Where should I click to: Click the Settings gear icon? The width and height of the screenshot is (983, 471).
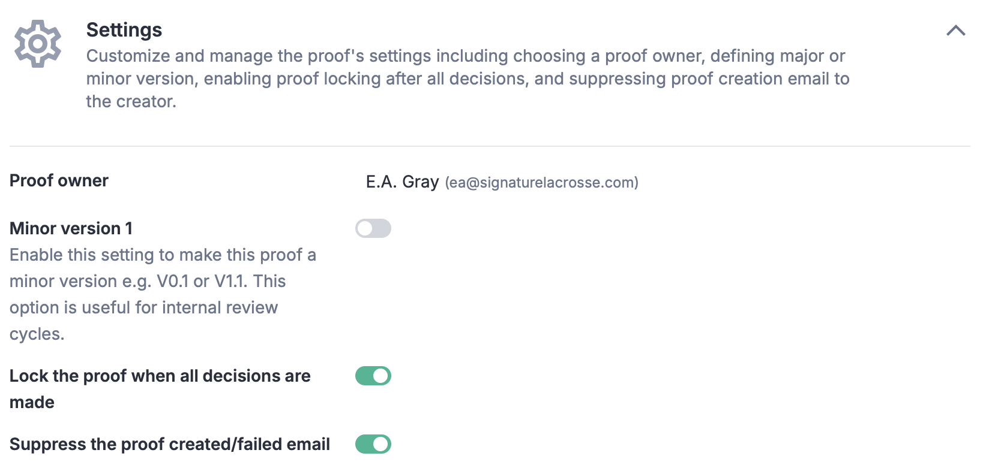[38, 43]
